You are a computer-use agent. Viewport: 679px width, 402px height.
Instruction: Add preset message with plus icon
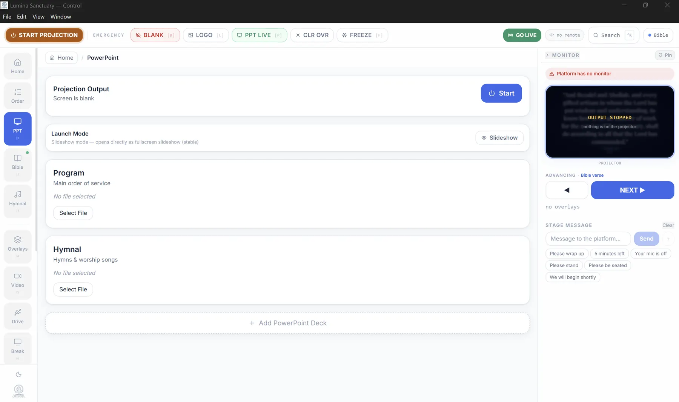668,239
